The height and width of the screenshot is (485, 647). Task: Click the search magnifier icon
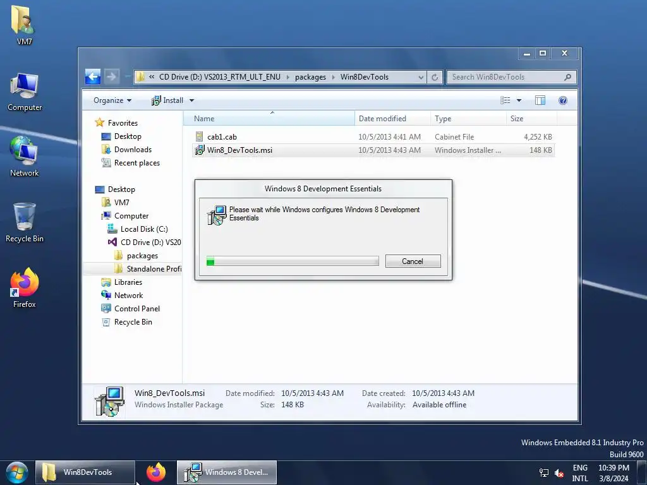(x=568, y=77)
